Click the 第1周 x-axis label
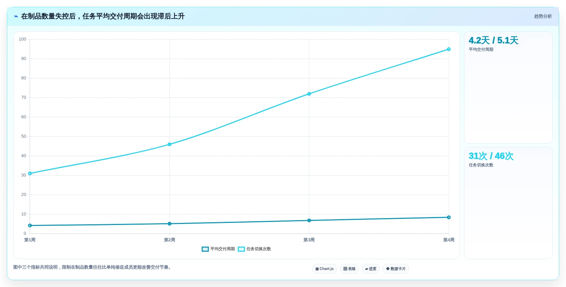The width and height of the screenshot is (566, 287). [x=30, y=240]
